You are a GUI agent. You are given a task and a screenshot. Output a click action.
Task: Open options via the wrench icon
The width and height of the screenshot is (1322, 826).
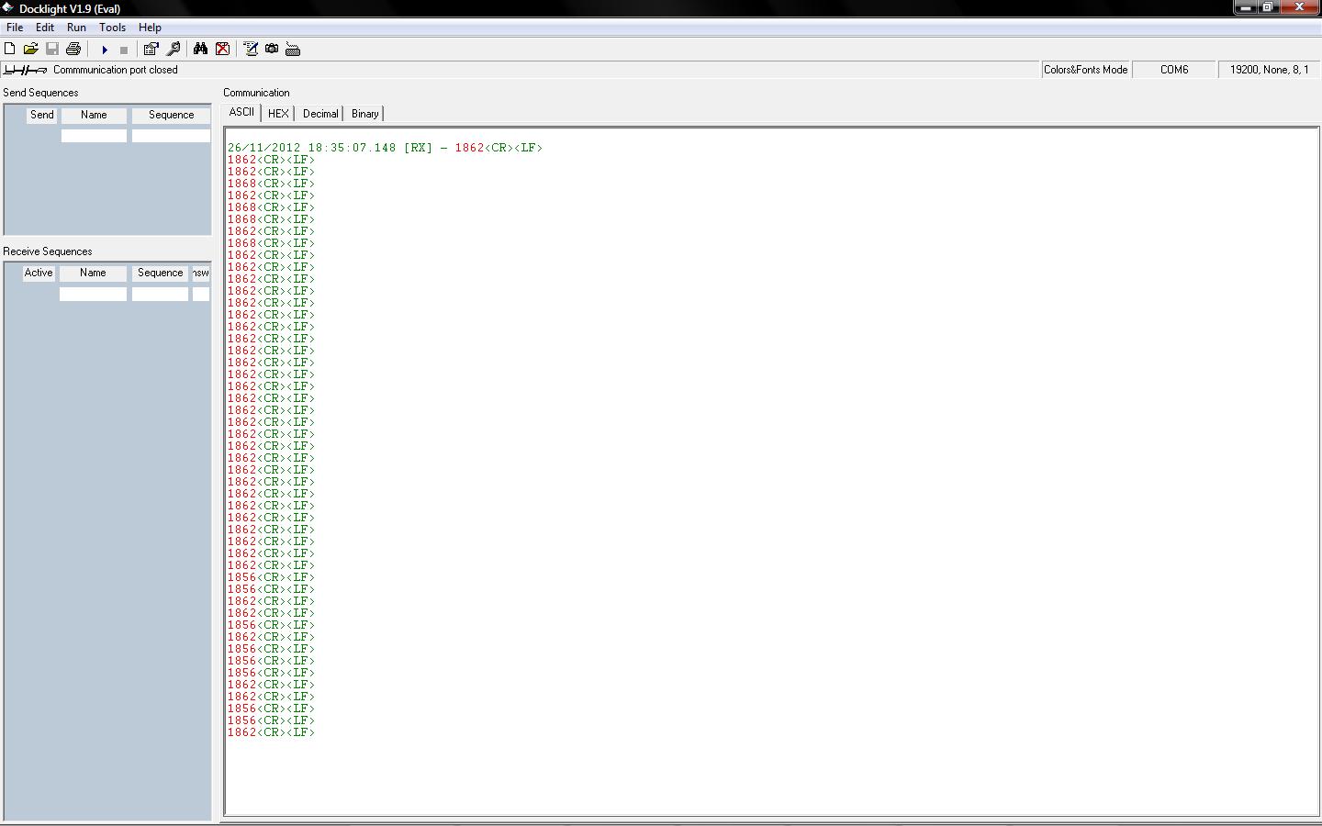173,49
